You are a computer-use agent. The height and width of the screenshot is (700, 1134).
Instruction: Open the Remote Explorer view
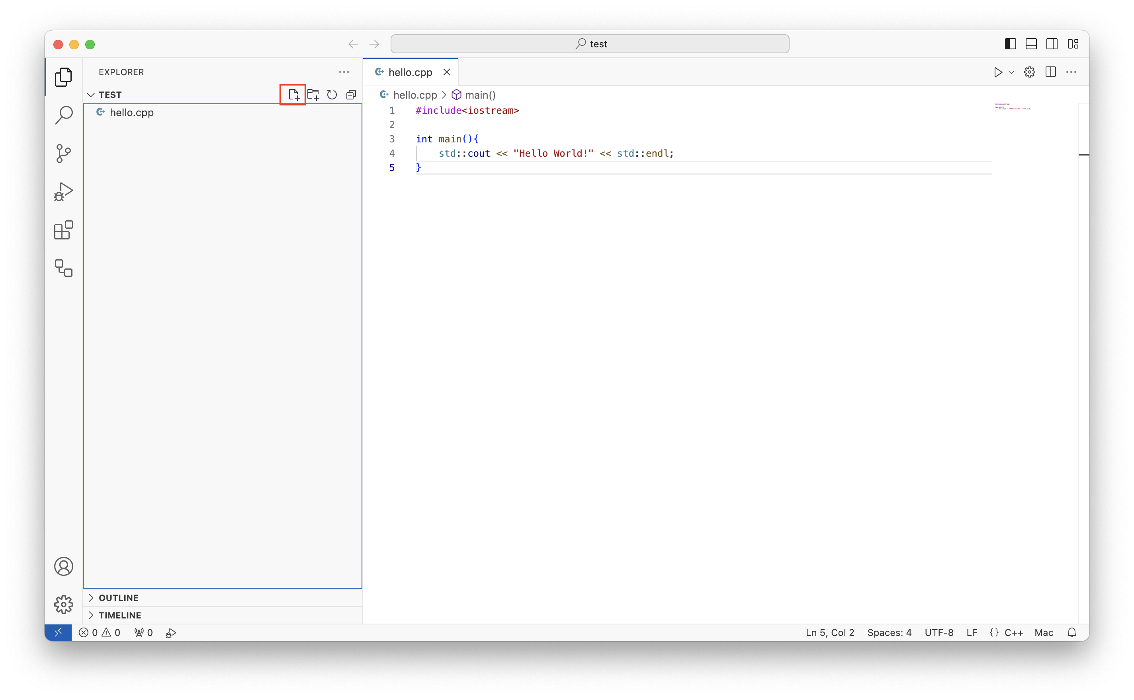(63, 268)
